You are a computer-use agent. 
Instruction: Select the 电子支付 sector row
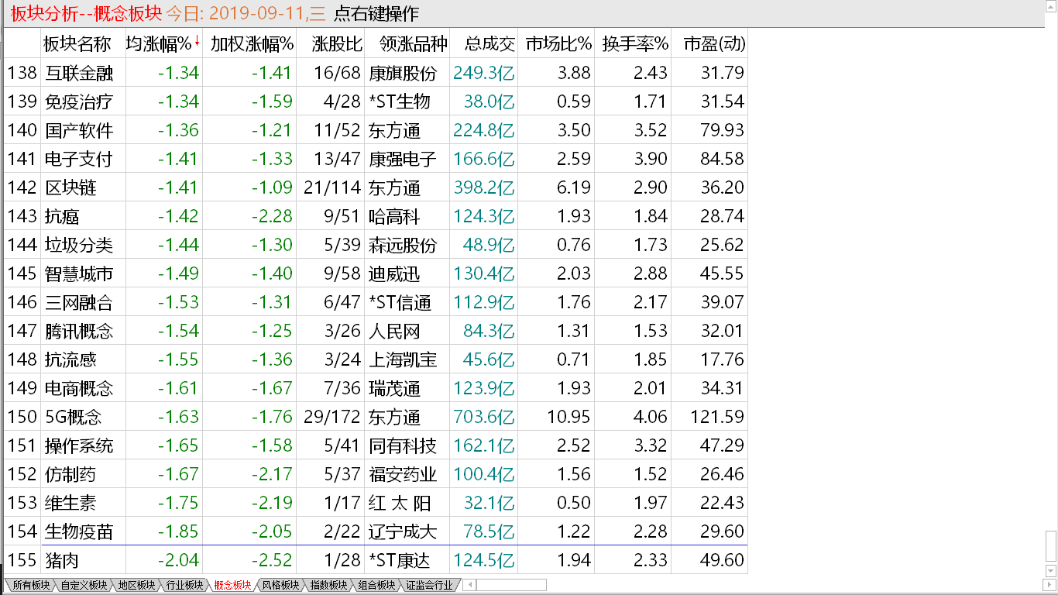pyautogui.click(x=376, y=159)
